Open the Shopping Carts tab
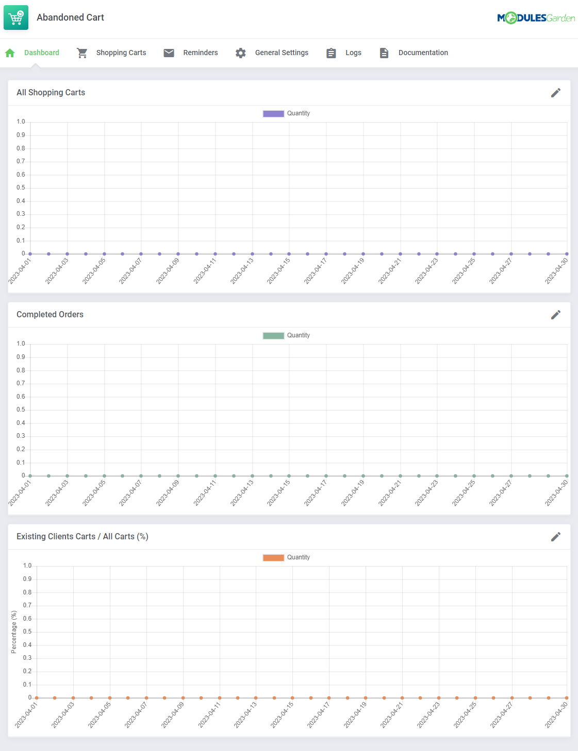The height and width of the screenshot is (751, 578). 121,53
